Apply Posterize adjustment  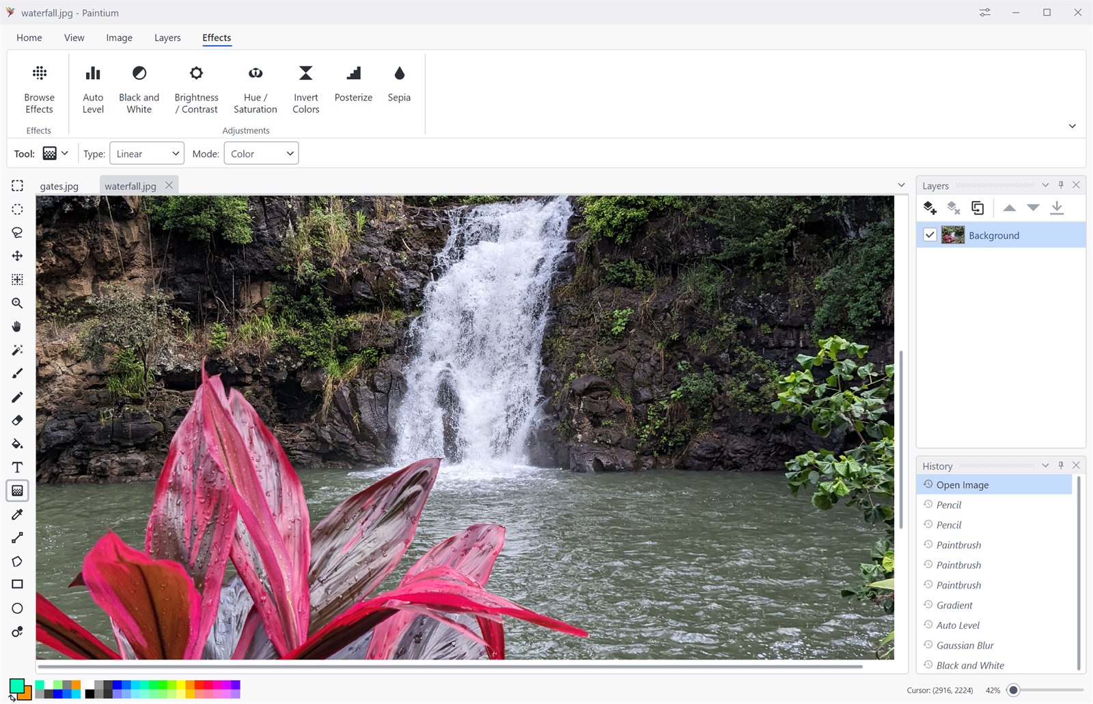354,84
